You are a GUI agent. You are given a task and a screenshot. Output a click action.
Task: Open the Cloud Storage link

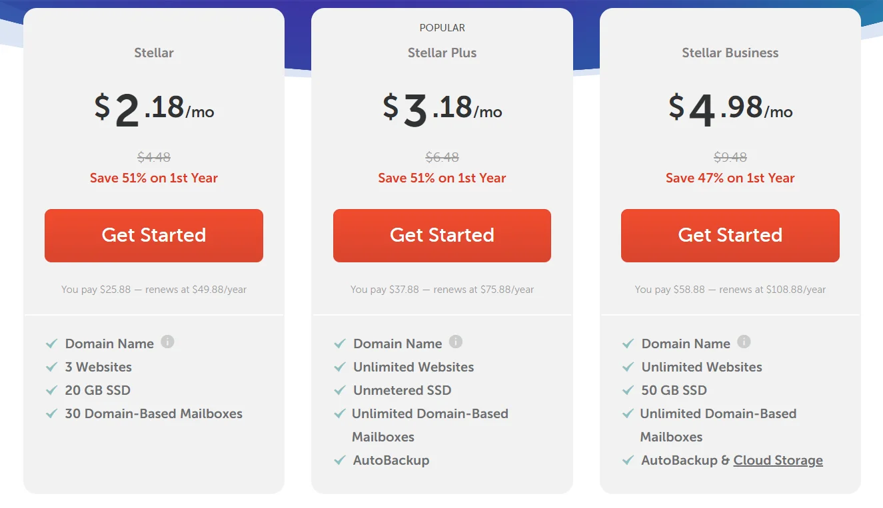tap(778, 460)
